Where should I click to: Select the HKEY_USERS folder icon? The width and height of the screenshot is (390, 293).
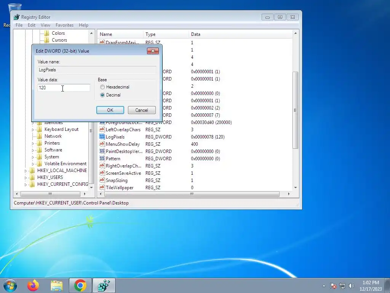pyautogui.click(x=32, y=177)
